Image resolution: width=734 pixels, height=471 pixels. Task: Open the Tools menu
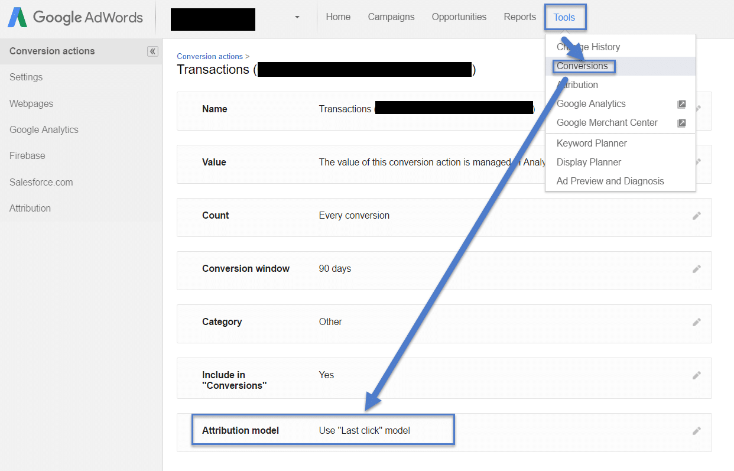[x=564, y=17]
